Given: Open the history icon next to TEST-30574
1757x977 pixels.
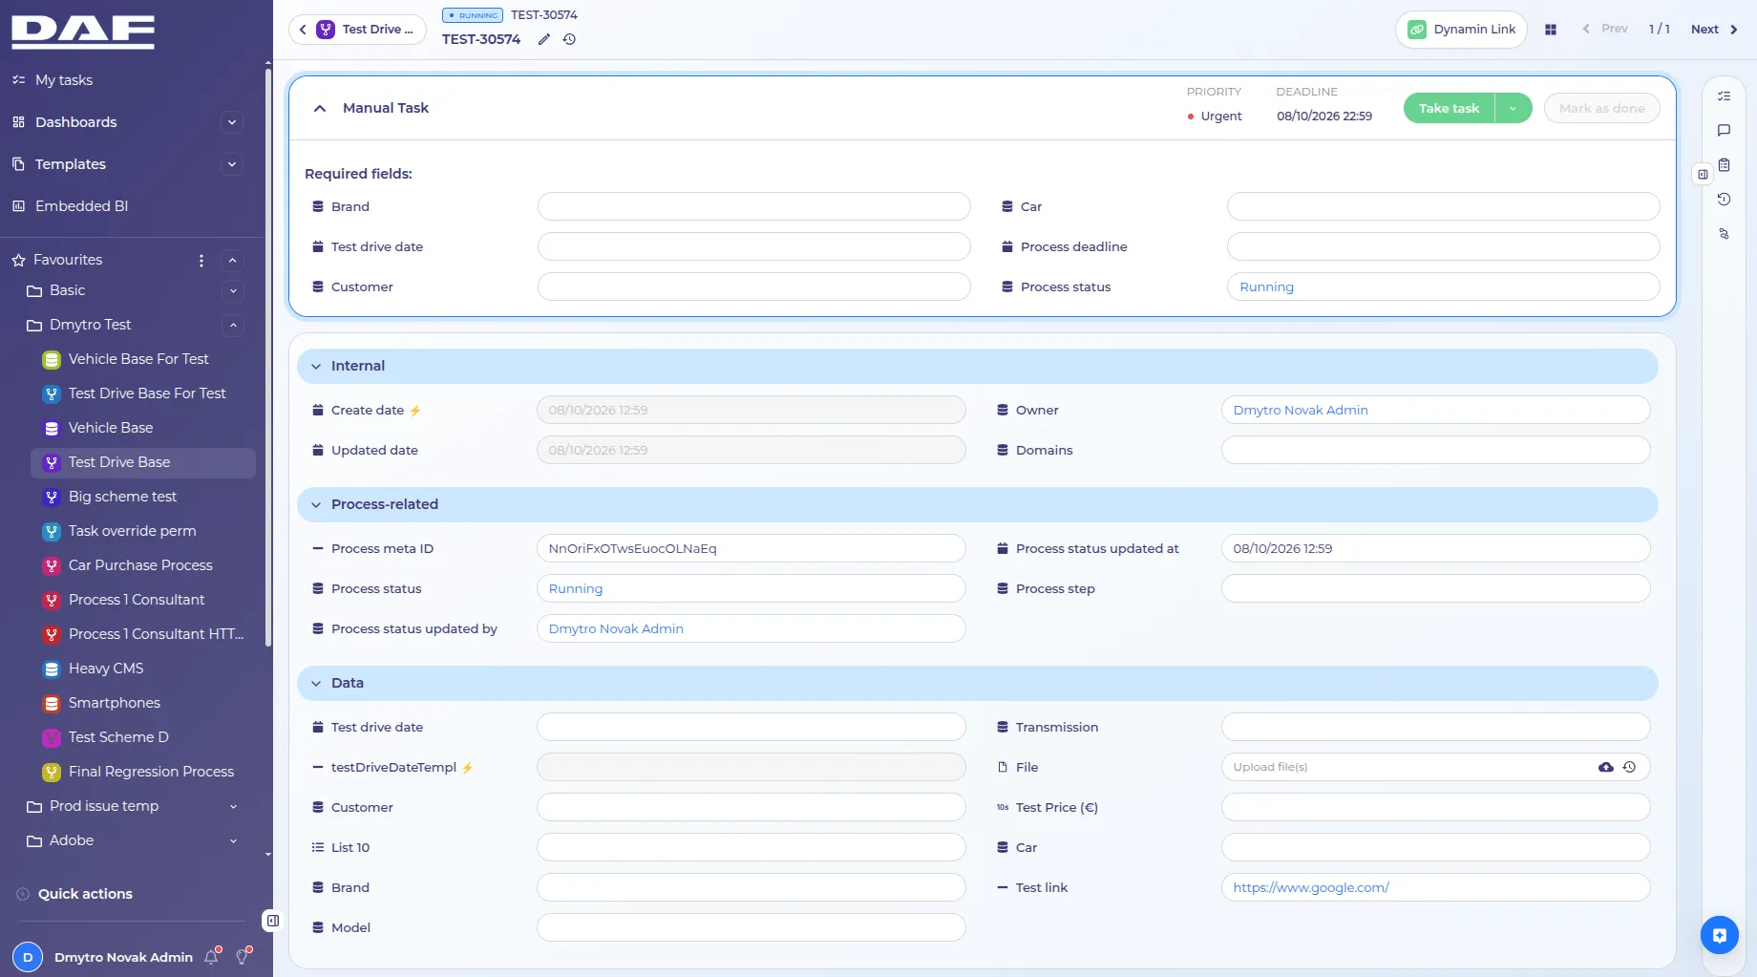Looking at the screenshot, I should click(569, 39).
